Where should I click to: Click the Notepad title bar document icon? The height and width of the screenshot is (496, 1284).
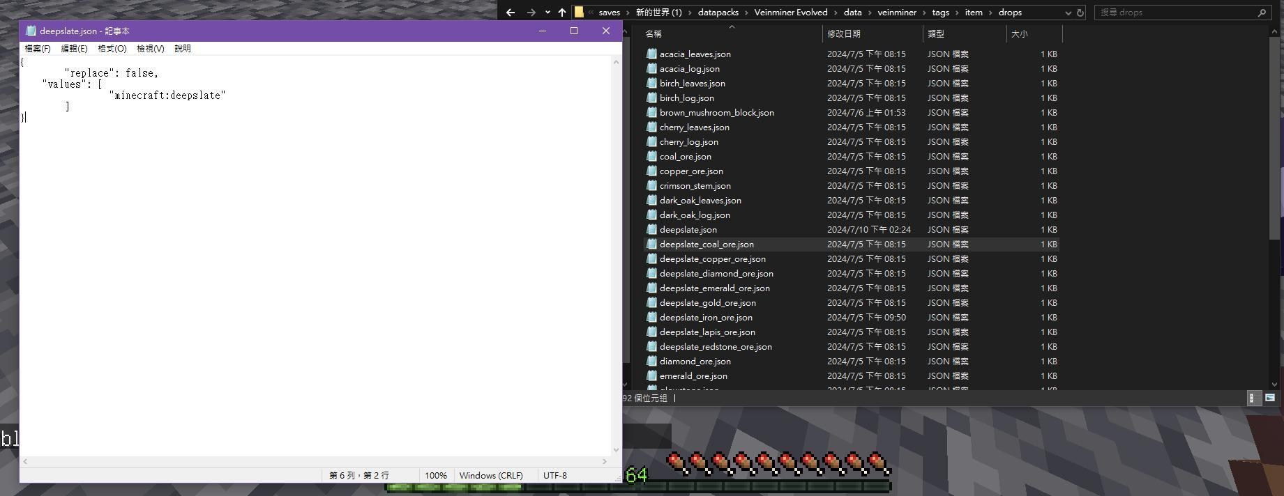[31, 31]
